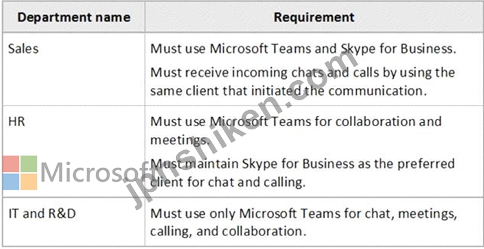
Task: Select the HR department cell
Action: (x=74, y=151)
